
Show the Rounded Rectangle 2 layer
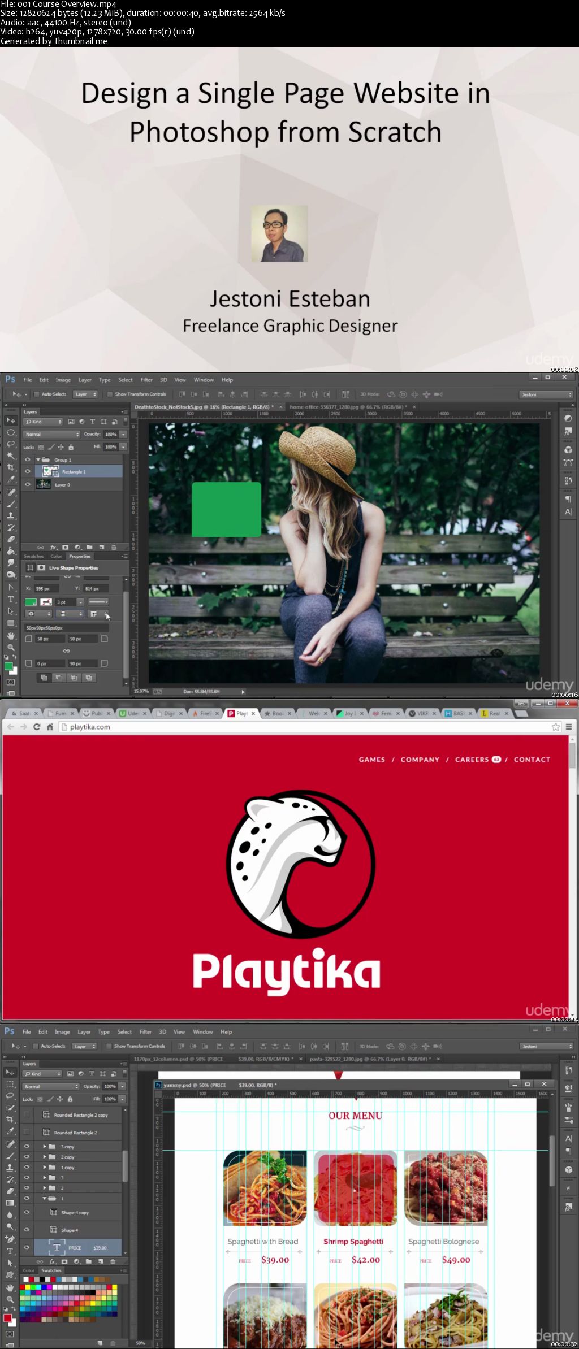(27, 1132)
